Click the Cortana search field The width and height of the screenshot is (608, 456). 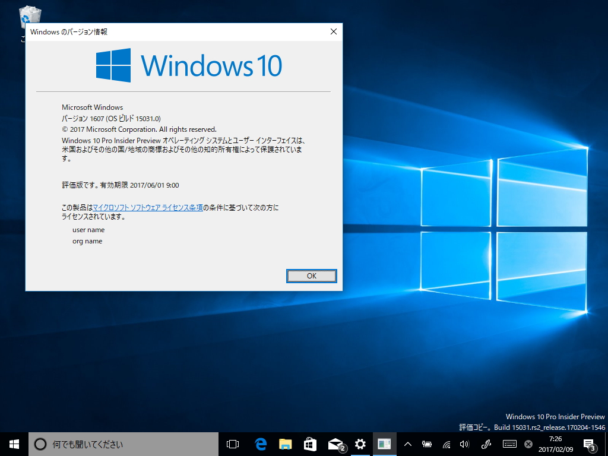pos(119,444)
